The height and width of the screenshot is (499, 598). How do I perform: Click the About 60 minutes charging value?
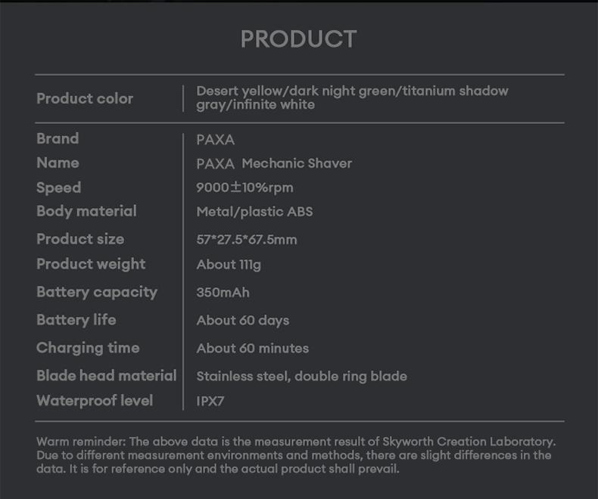click(253, 349)
